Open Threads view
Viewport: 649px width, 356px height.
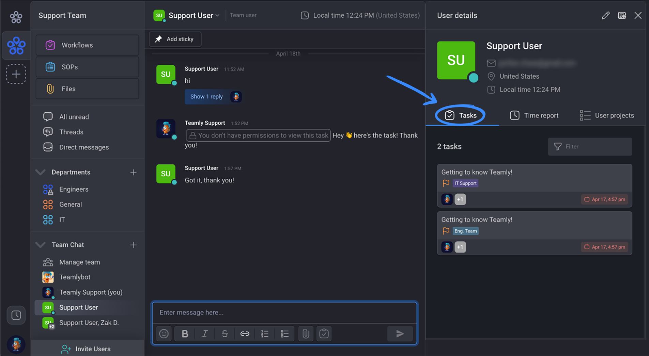click(71, 132)
